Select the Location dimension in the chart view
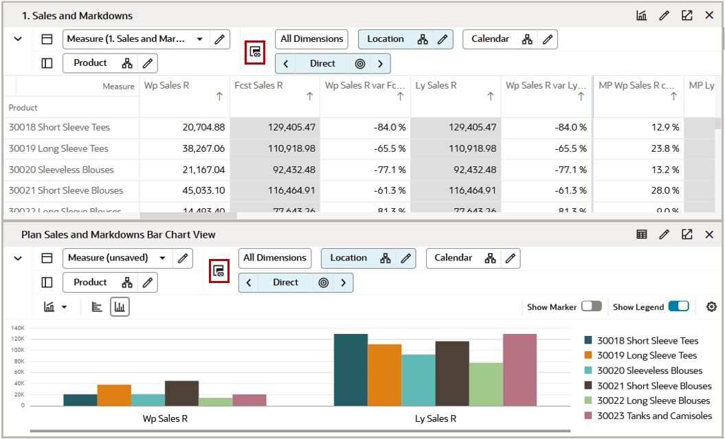725x439 pixels. click(x=348, y=258)
